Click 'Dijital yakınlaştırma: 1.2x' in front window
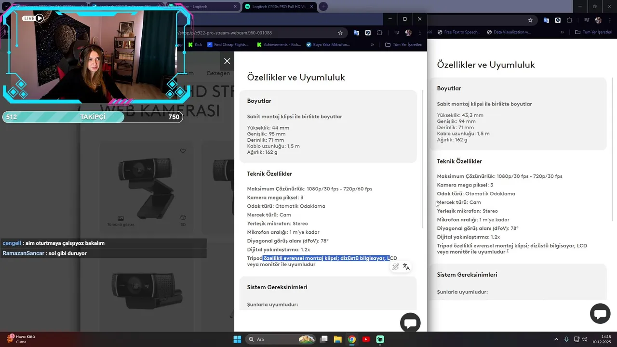617x347 pixels. 279,250
